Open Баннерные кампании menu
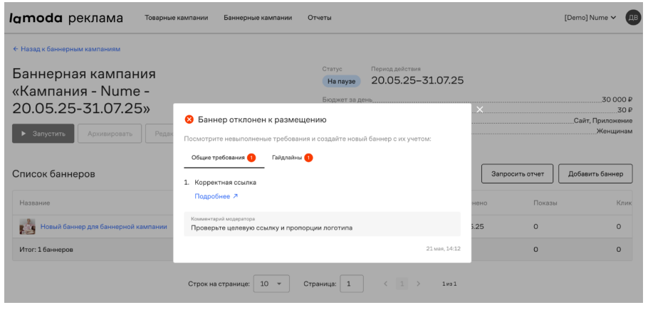The image size is (648, 310). point(258,18)
